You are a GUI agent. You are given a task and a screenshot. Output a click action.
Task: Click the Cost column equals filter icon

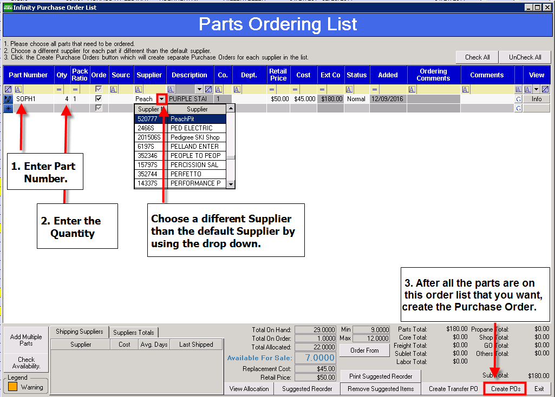coord(295,89)
